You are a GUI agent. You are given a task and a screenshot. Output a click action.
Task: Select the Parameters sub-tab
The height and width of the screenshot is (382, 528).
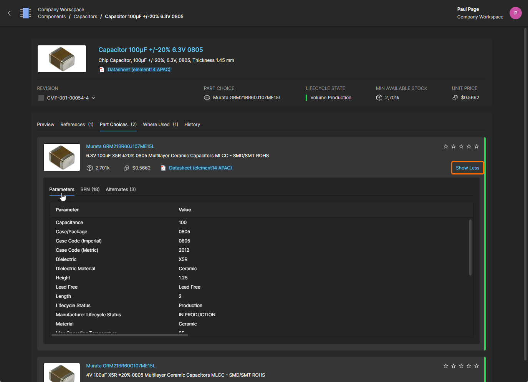point(62,189)
